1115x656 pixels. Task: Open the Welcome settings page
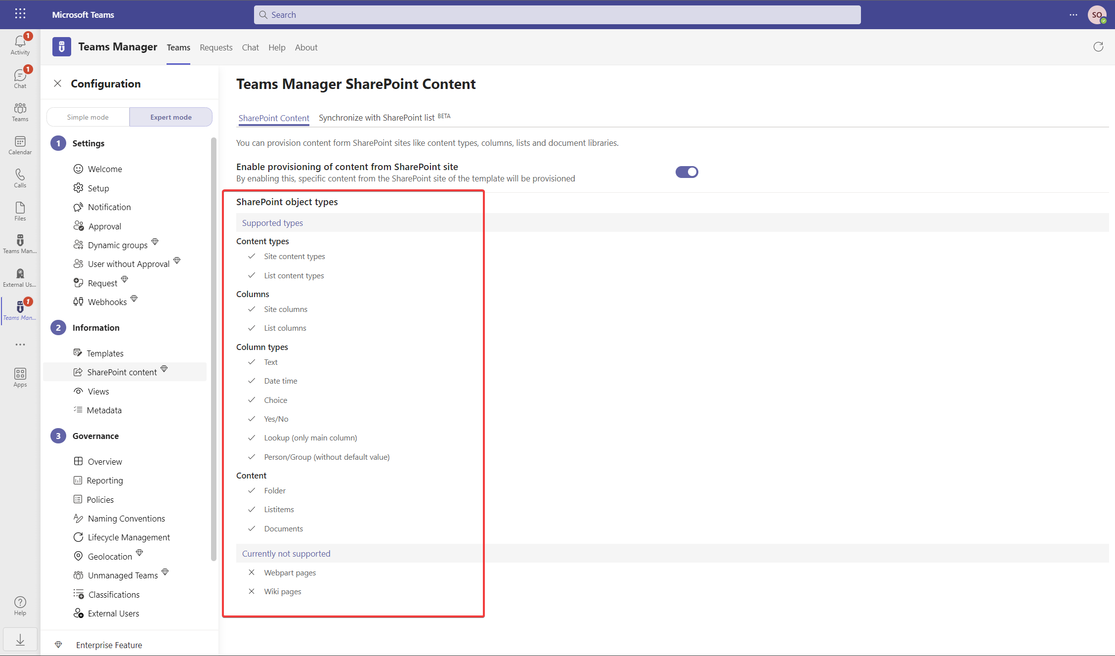coord(98,169)
